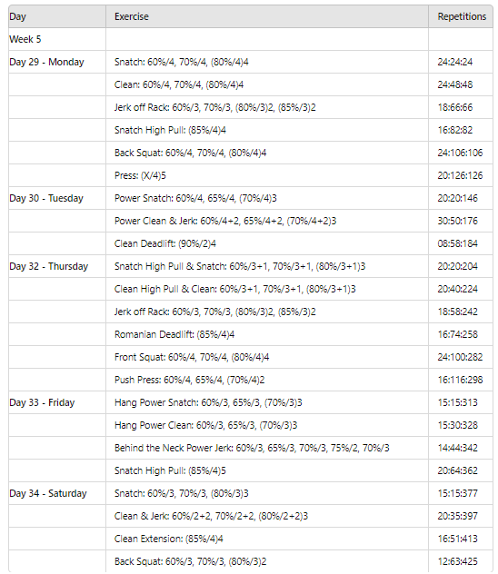Select the Day 33 - Friday cell
The width and height of the screenshot is (498, 574).
click(57, 402)
